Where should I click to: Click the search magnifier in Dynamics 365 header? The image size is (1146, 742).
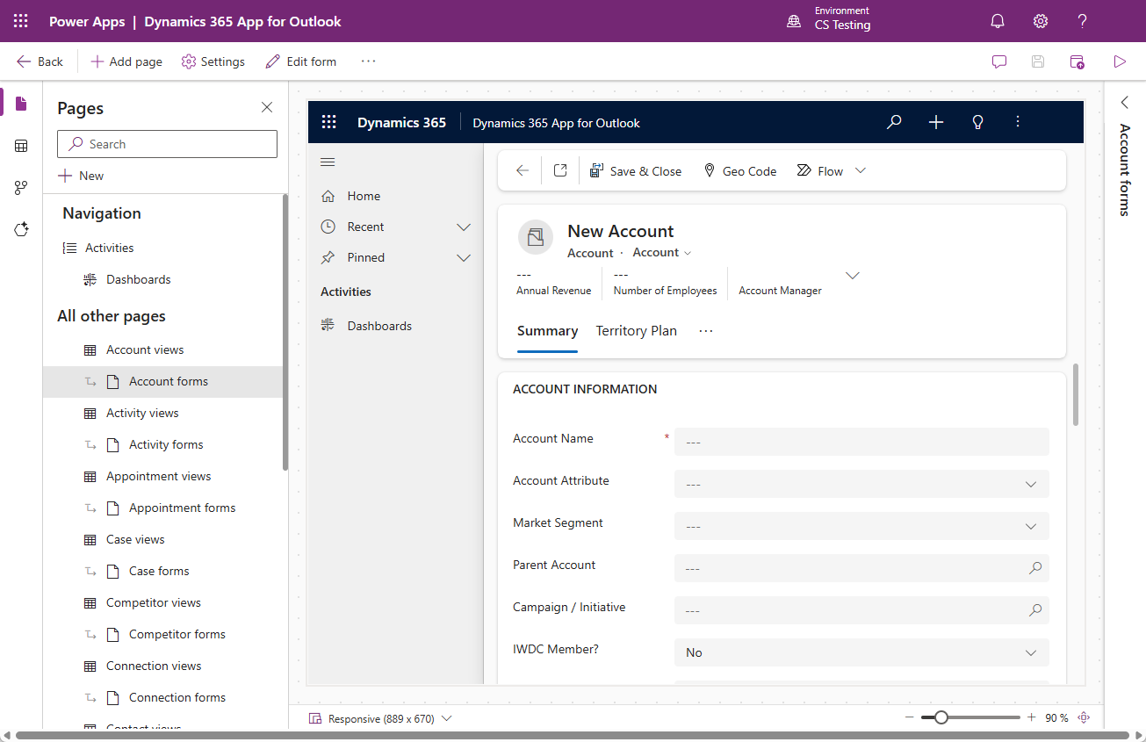click(x=894, y=123)
